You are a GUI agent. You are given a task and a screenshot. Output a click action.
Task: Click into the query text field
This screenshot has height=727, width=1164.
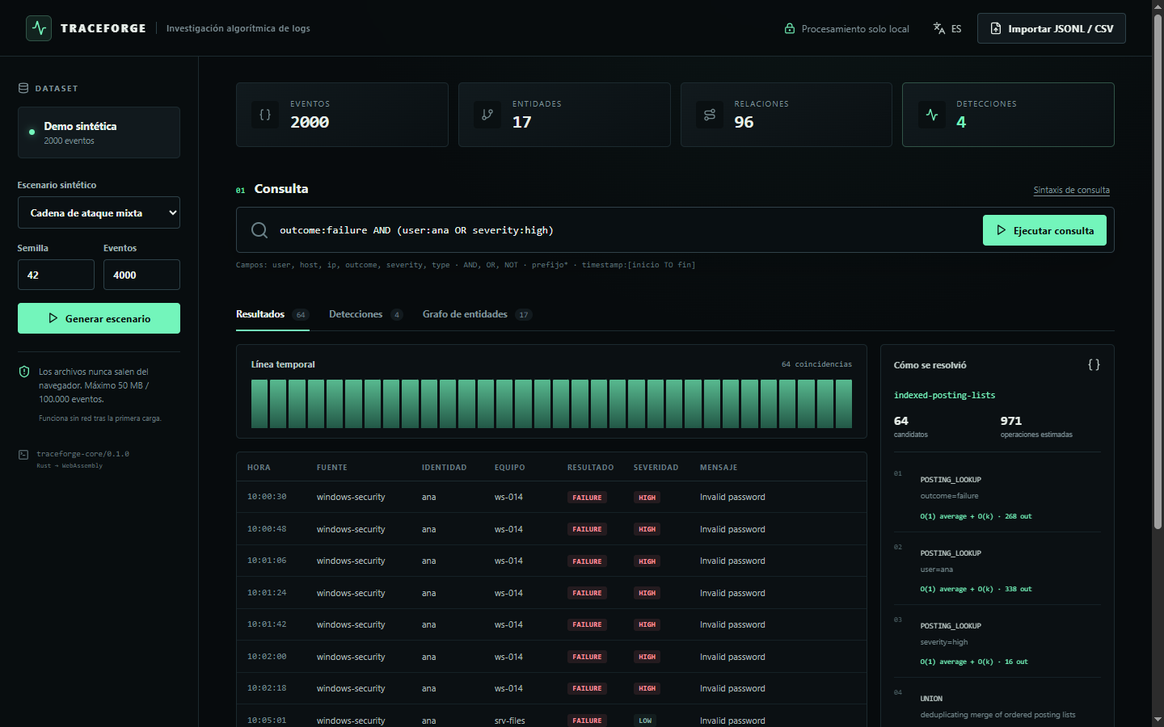click(x=626, y=230)
